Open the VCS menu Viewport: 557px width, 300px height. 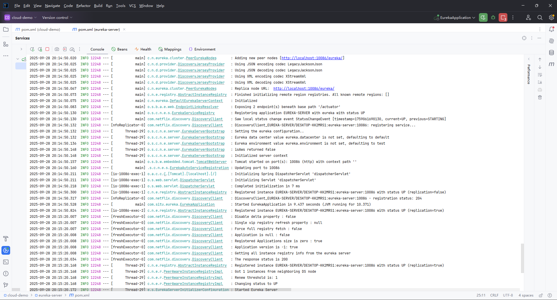tap(132, 6)
